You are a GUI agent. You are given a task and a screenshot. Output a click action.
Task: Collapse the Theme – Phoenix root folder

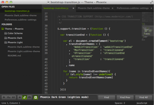[x=3, y=29]
